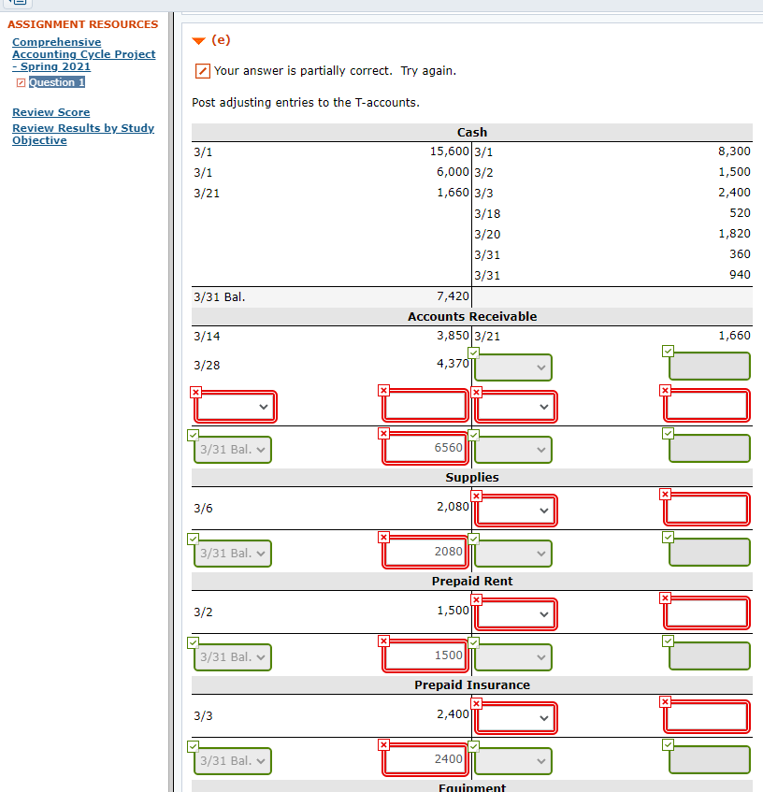Click the red X icon above the 1500 Prepaid Rent field
763x792 pixels.
tap(383, 642)
